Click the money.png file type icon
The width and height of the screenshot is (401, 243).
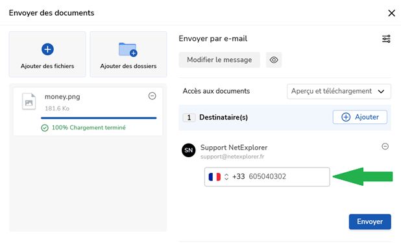tap(29, 101)
